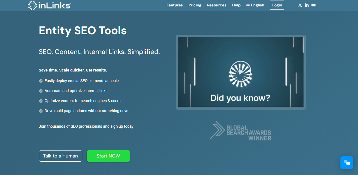Open the X (Twitter) social icon

[x=300, y=5]
